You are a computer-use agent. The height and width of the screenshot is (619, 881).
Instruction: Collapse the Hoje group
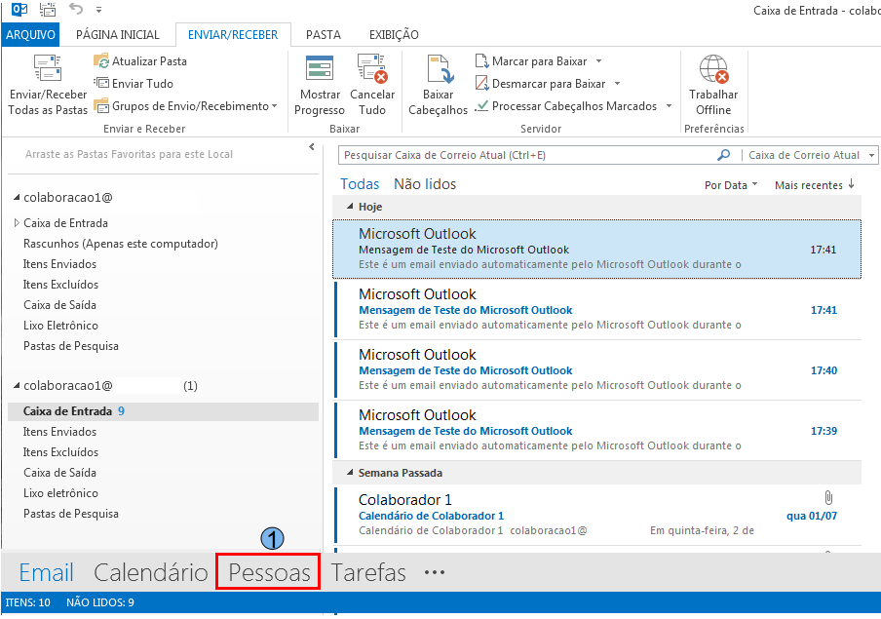(x=350, y=207)
